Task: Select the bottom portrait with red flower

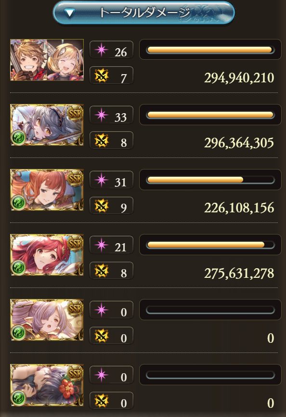Action: pyautogui.click(x=47, y=385)
